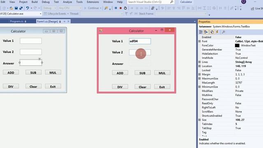Open the Lifecycle Events dropdown

68,14
